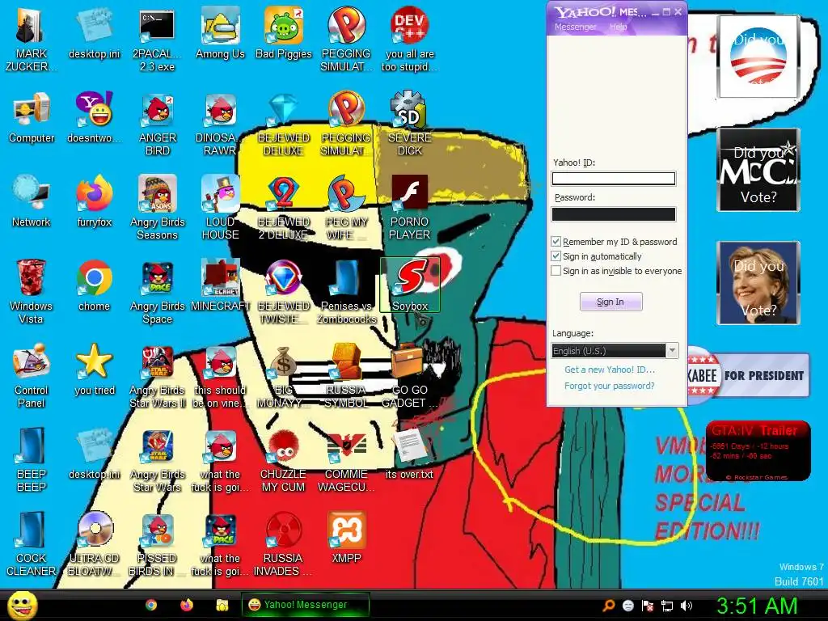Screen dimensions: 828x621
Task: Open the Help menu in Yahoo Messenger
Action: click(618, 27)
